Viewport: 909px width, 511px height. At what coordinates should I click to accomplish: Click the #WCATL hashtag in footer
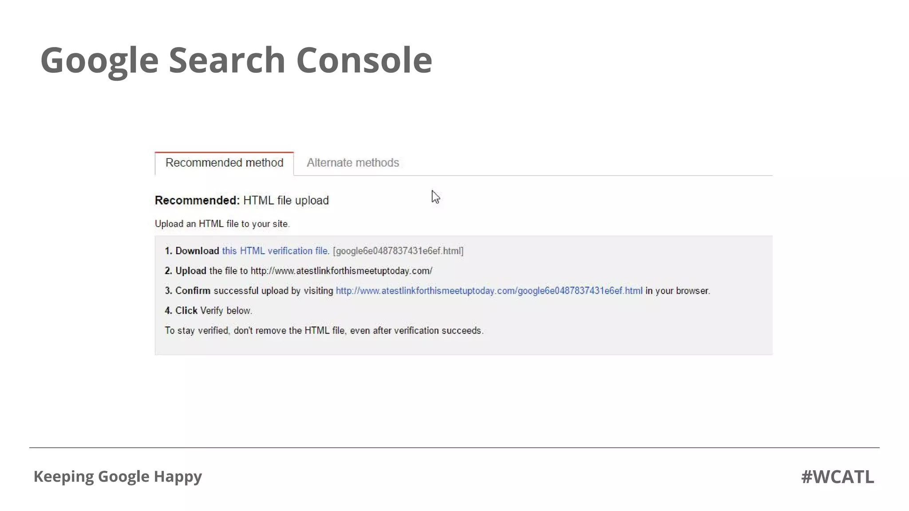point(838,477)
